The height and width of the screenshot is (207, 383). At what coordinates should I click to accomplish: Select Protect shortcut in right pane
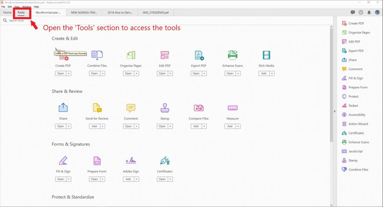click(x=350, y=97)
